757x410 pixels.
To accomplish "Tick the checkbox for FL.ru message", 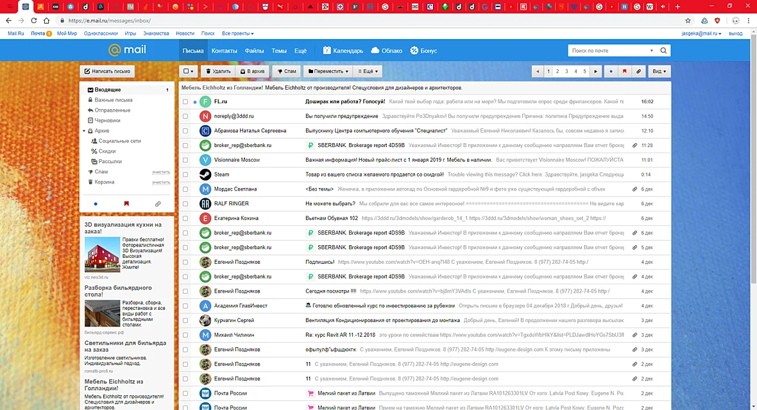I will pyautogui.click(x=185, y=102).
